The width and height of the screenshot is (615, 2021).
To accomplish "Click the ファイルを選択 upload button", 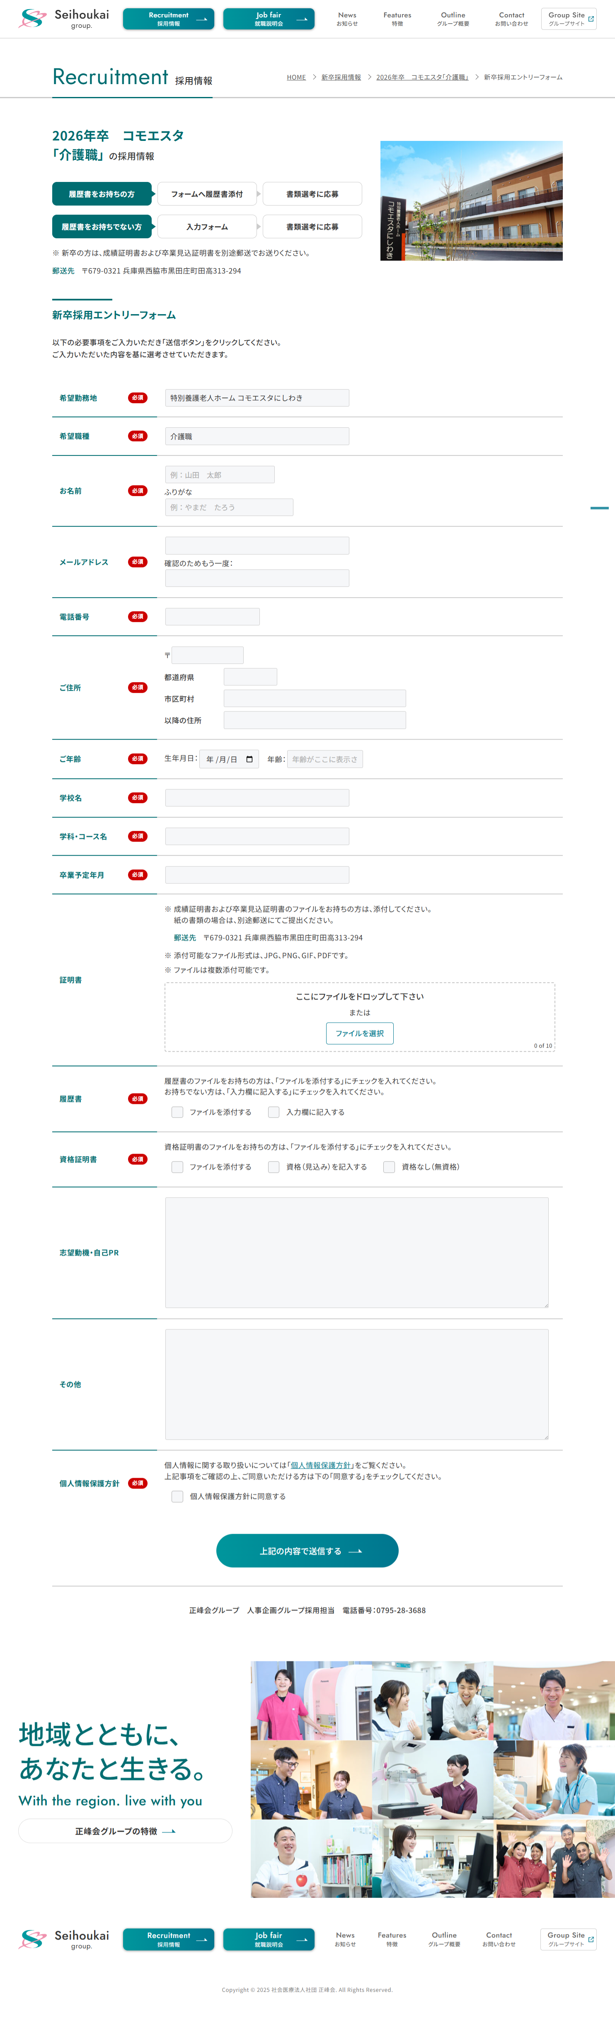I will tap(360, 1033).
